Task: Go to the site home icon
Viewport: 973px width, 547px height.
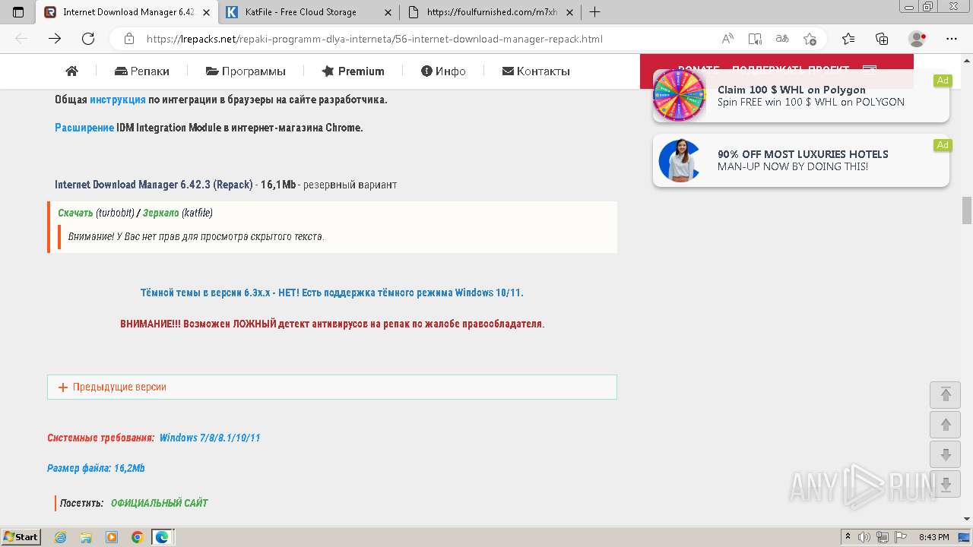Action: click(x=72, y=71)
